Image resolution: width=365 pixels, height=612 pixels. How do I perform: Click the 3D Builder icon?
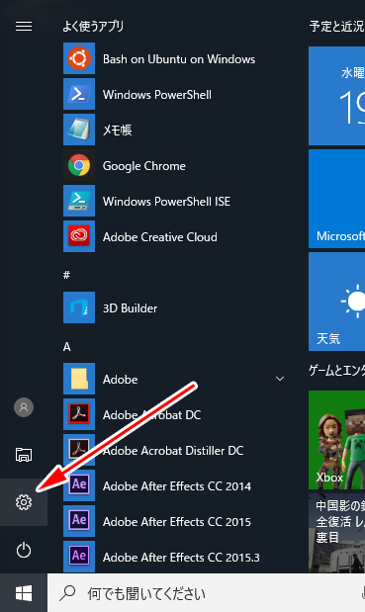click(x=79, y=307)
